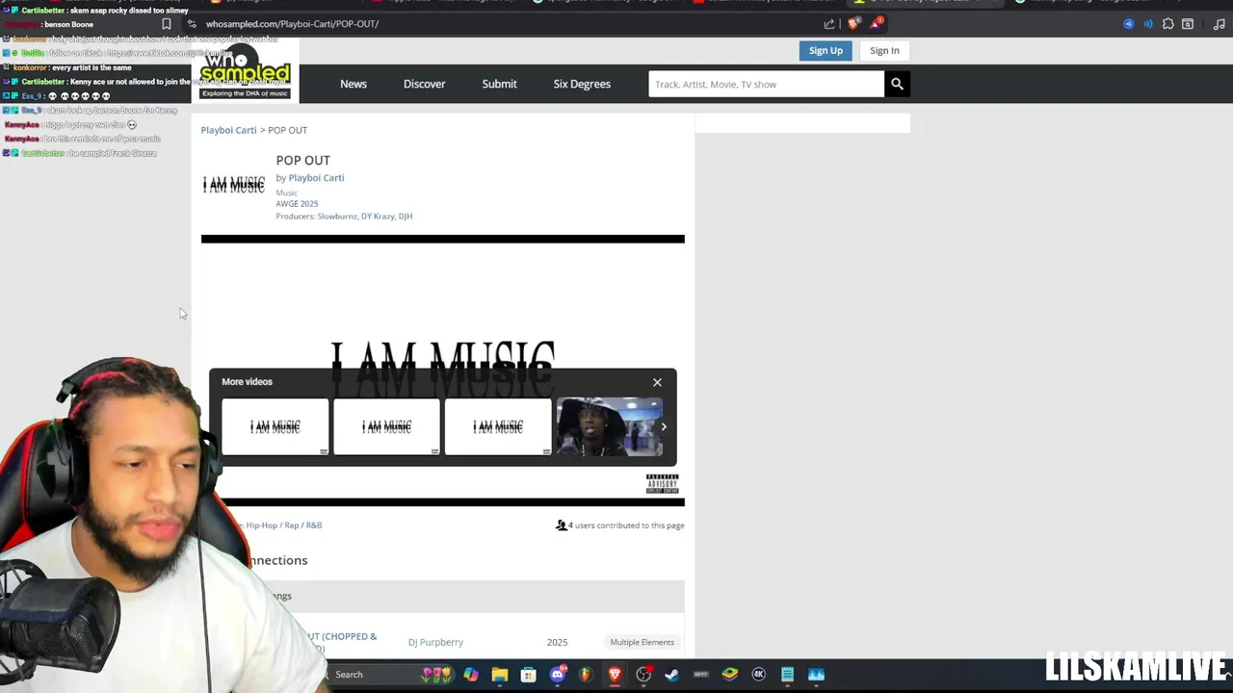Click the blue circular extension icon
Viewport: 1233px width, 693px height.
(x=1129, y=24)
